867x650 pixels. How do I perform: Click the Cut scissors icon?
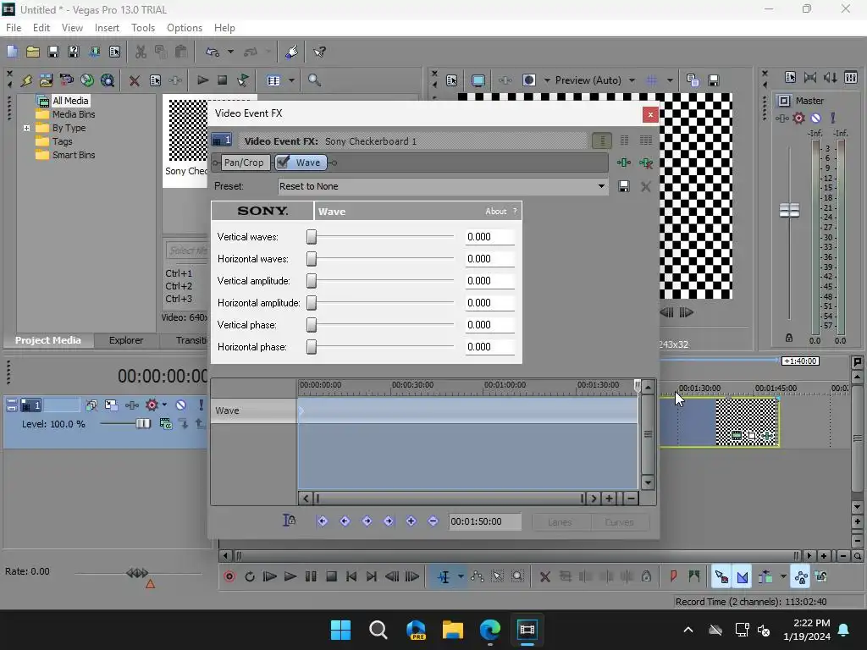pyautogui.click(x=141, y=52)
